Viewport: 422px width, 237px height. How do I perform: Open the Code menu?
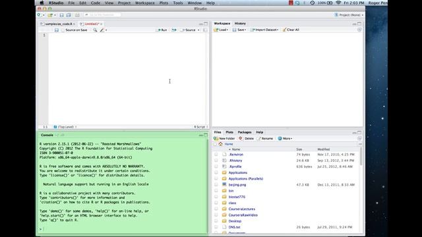pos(96,3)
